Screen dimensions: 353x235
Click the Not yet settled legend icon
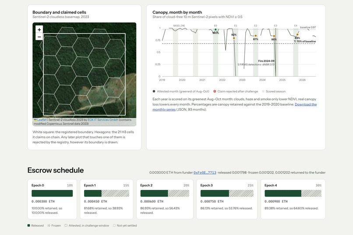114,225
